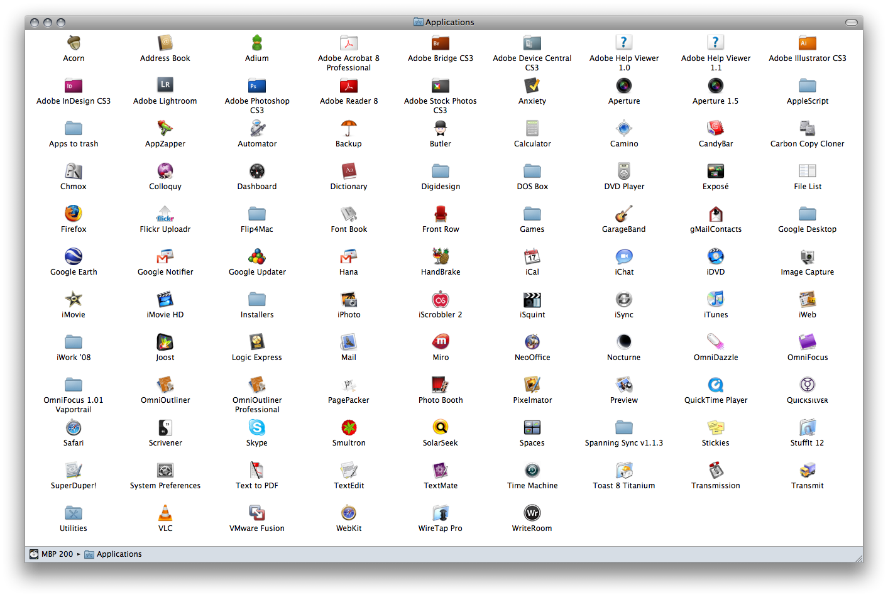Click the Font Book icon
Screen dimensions: 888x597
(x=349, y=214)
